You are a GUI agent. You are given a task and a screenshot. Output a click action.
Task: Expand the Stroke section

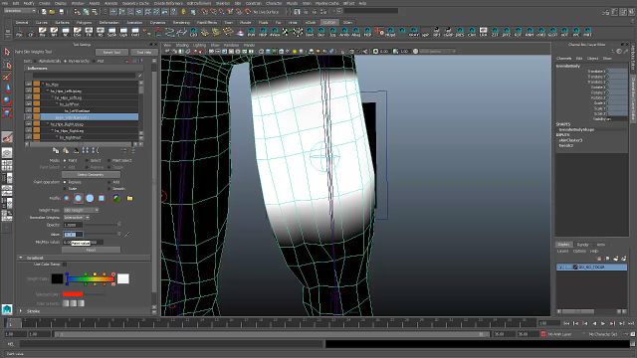click(21, 311)
